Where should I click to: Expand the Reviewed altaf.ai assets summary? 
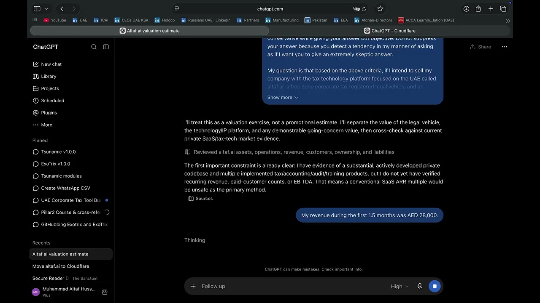[289, 152]
